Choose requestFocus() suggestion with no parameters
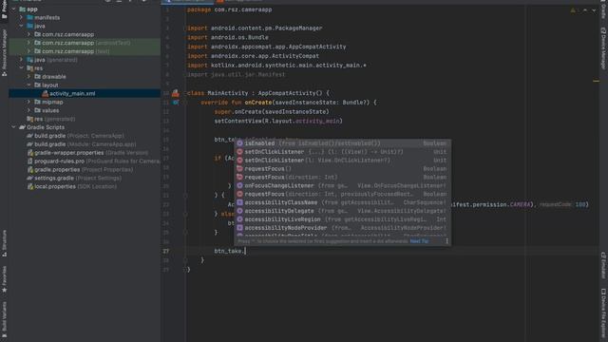Image resolution: width=608 pixels, height=342 pixels. point(342,169)
